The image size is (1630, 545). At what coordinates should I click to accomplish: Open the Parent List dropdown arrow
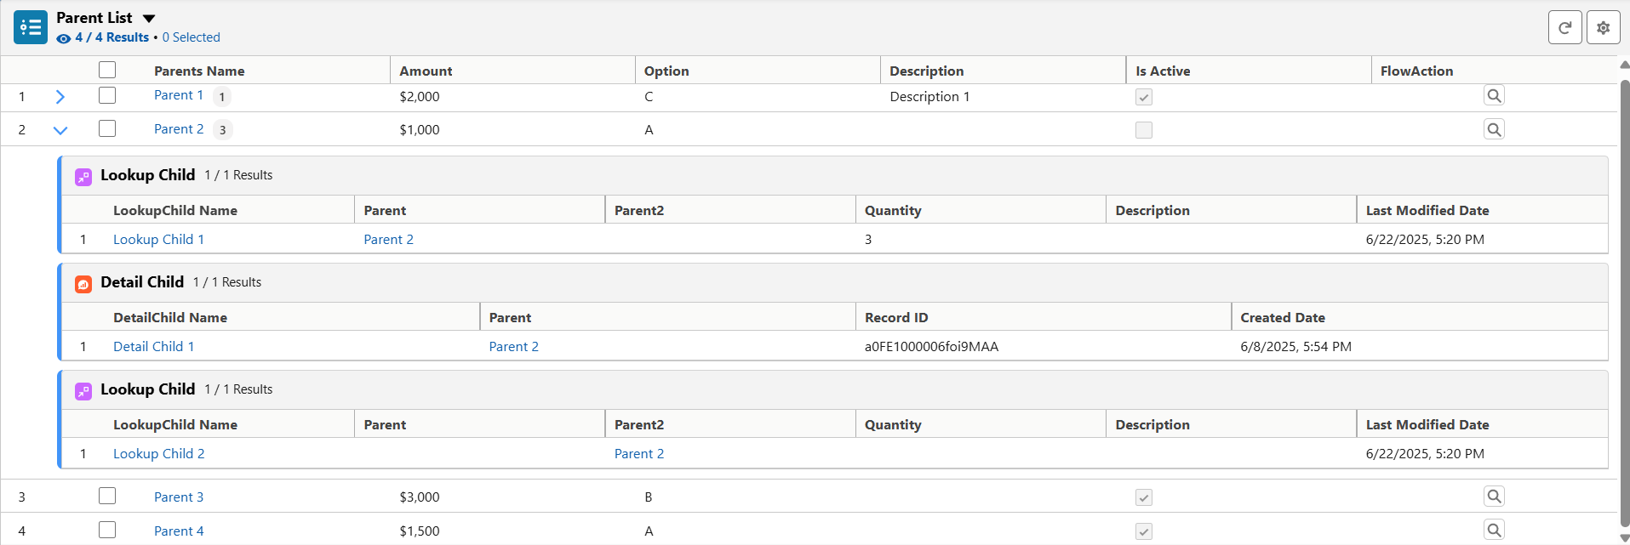[x=149, y=19]
